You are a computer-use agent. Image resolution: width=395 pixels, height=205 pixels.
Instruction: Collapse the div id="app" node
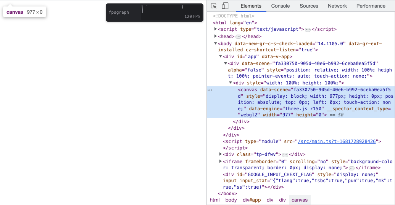click(x=221, y=56)
